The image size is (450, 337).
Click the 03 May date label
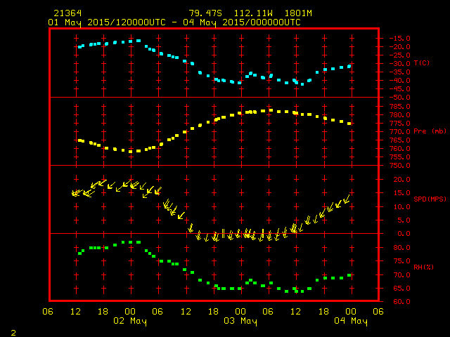click(240, 322)
